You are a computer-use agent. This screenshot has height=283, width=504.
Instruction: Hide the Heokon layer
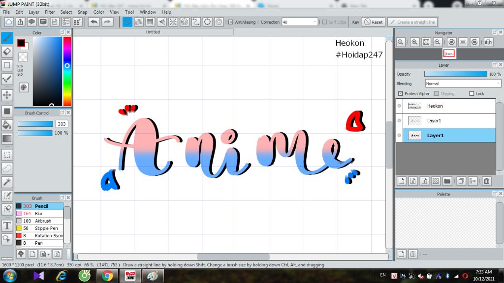(399, 106)
